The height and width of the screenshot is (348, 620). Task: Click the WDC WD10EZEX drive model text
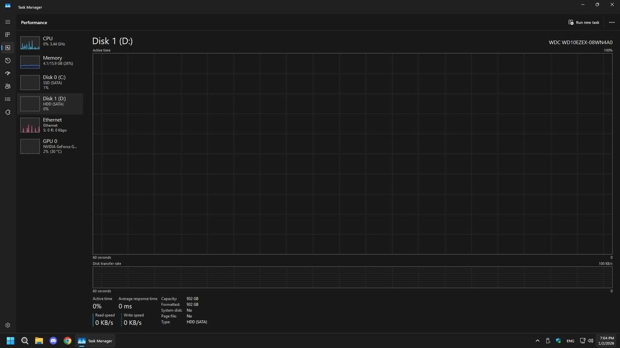[x=580, y=42]
